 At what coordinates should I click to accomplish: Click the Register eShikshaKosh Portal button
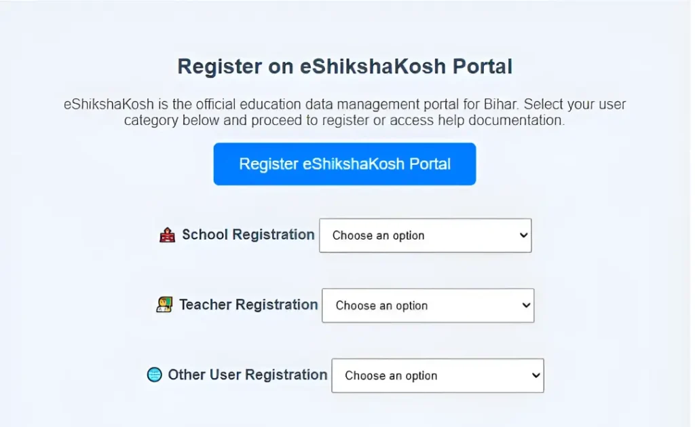(344, 164)
